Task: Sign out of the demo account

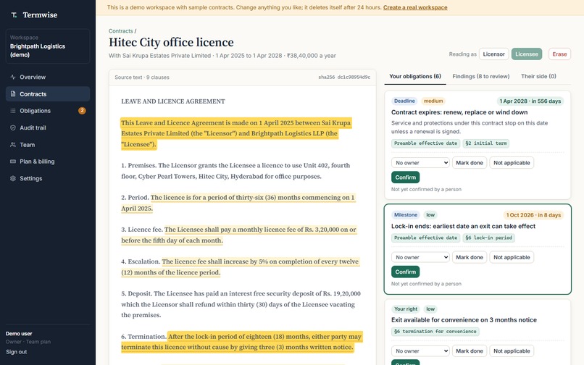Action: click(17, 351)
